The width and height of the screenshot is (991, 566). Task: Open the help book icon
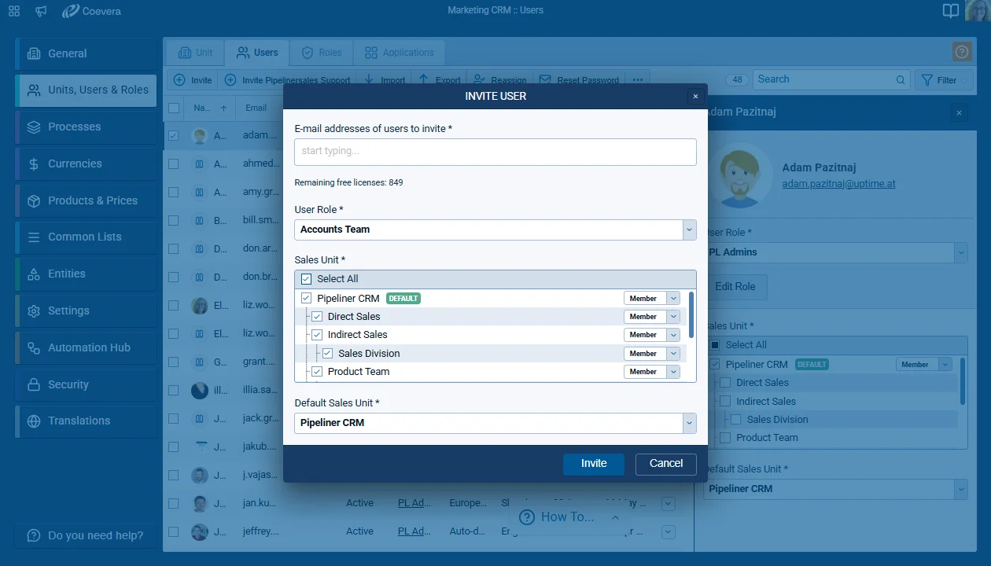coord(951,11)
